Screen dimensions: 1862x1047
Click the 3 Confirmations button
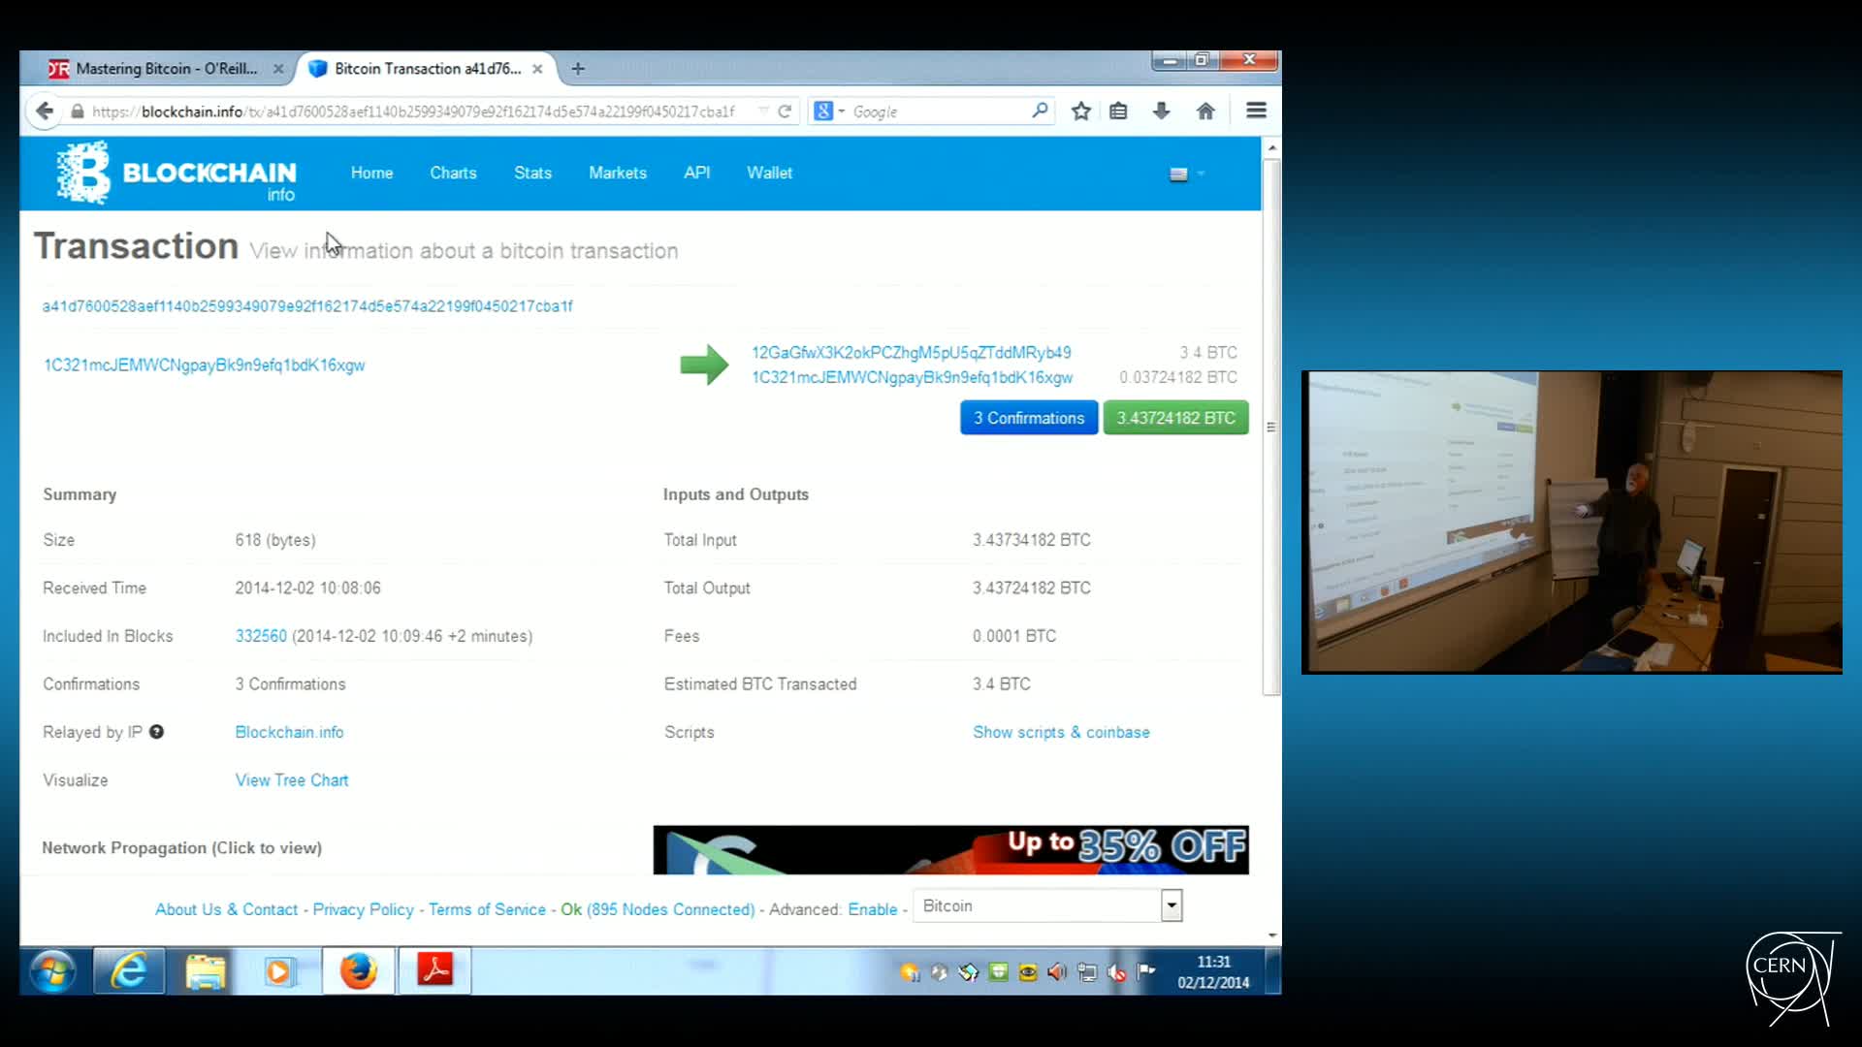tap(1028, 418)
